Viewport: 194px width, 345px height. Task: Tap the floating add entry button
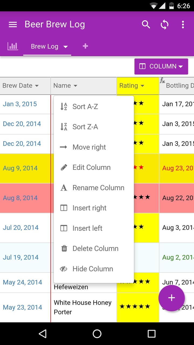(171, 298)
